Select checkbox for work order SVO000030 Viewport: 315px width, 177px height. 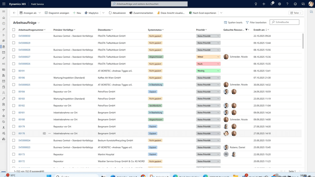click(14, 36)
